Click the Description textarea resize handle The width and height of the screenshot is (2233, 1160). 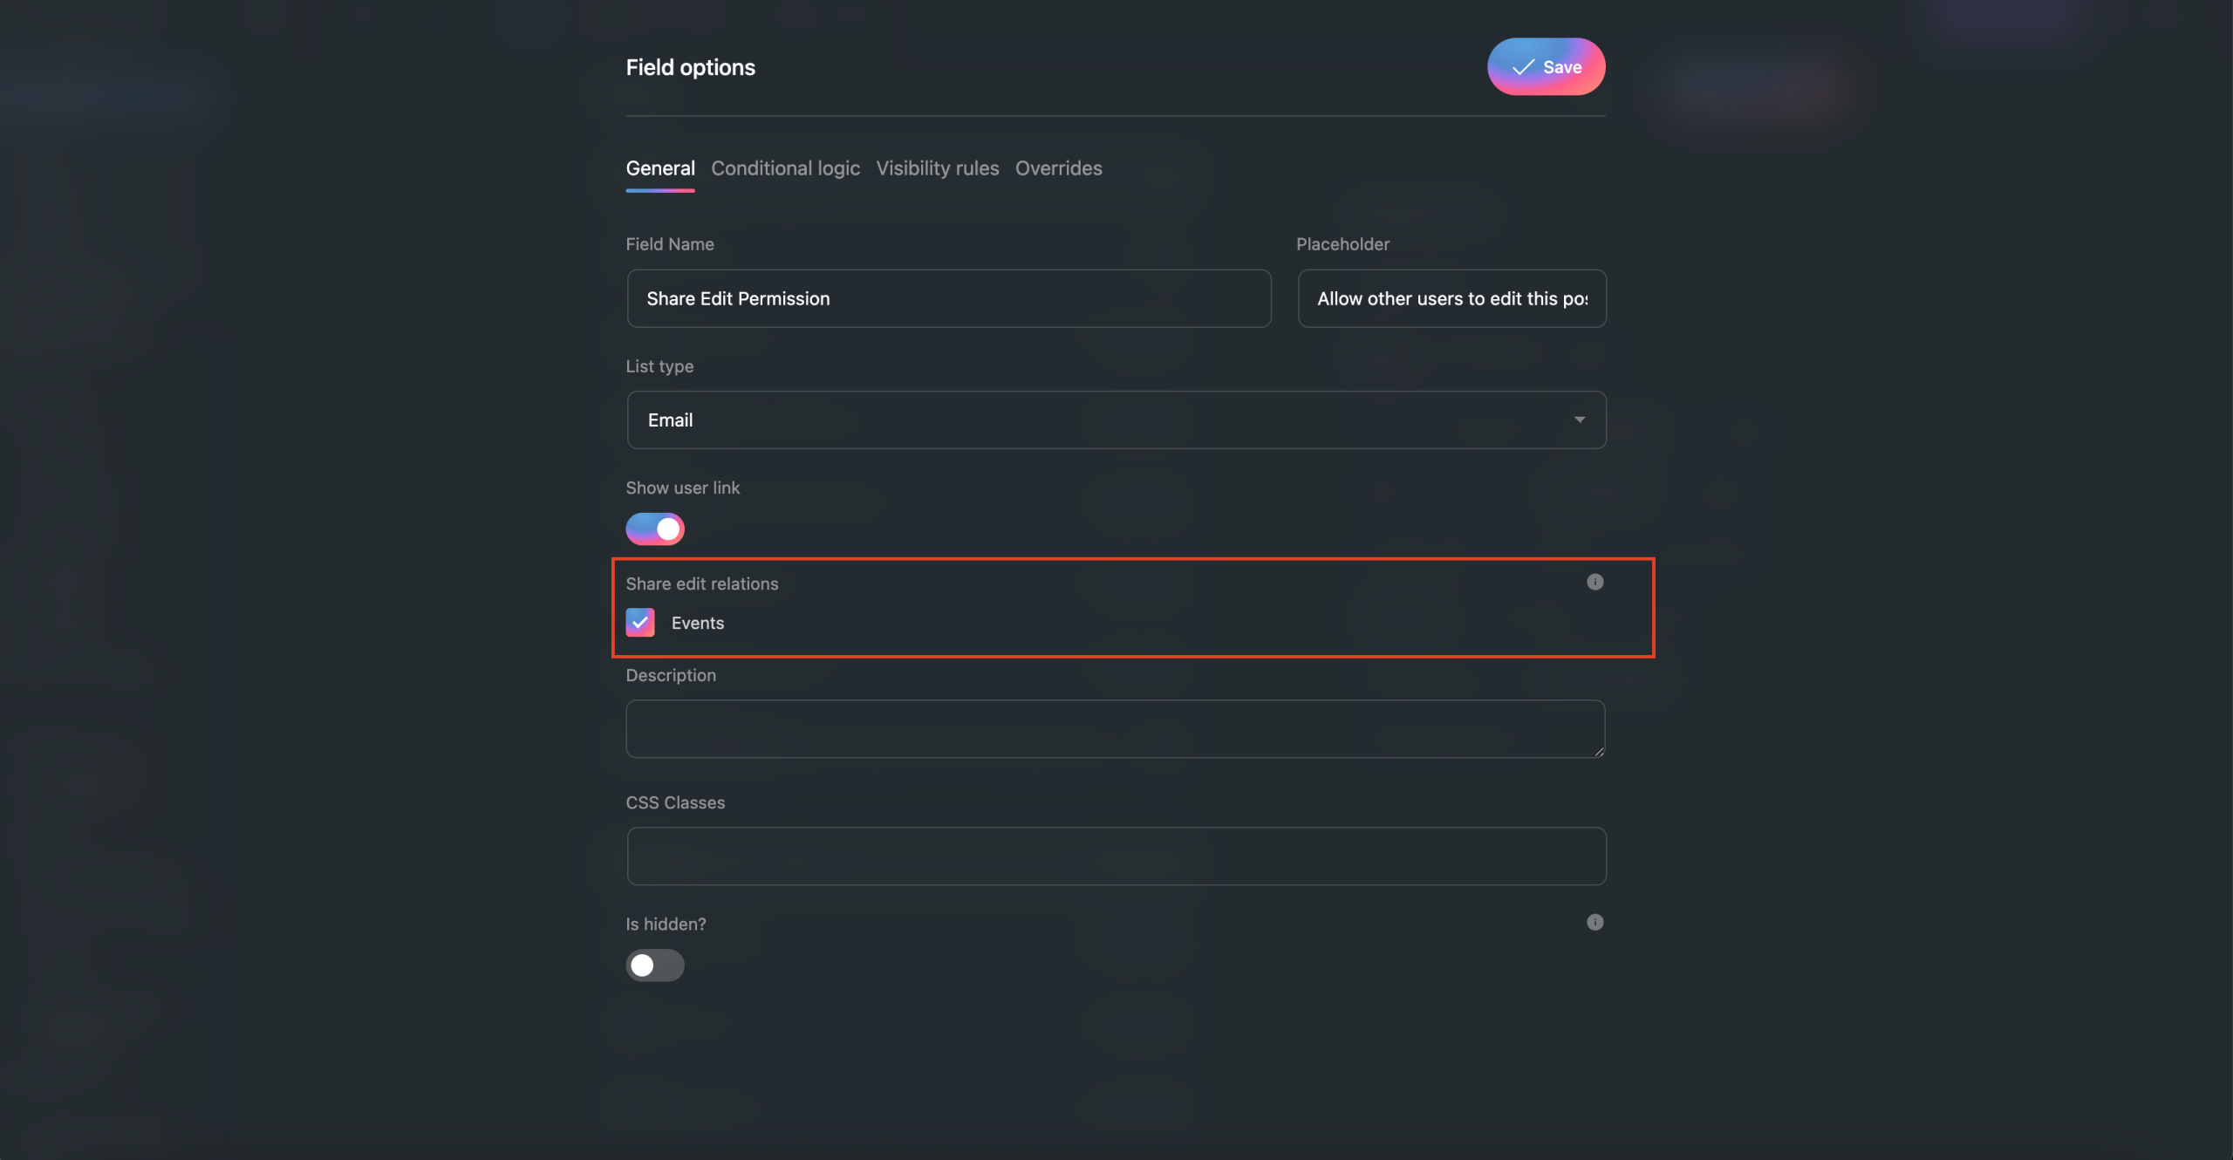tap(1598, 751)
